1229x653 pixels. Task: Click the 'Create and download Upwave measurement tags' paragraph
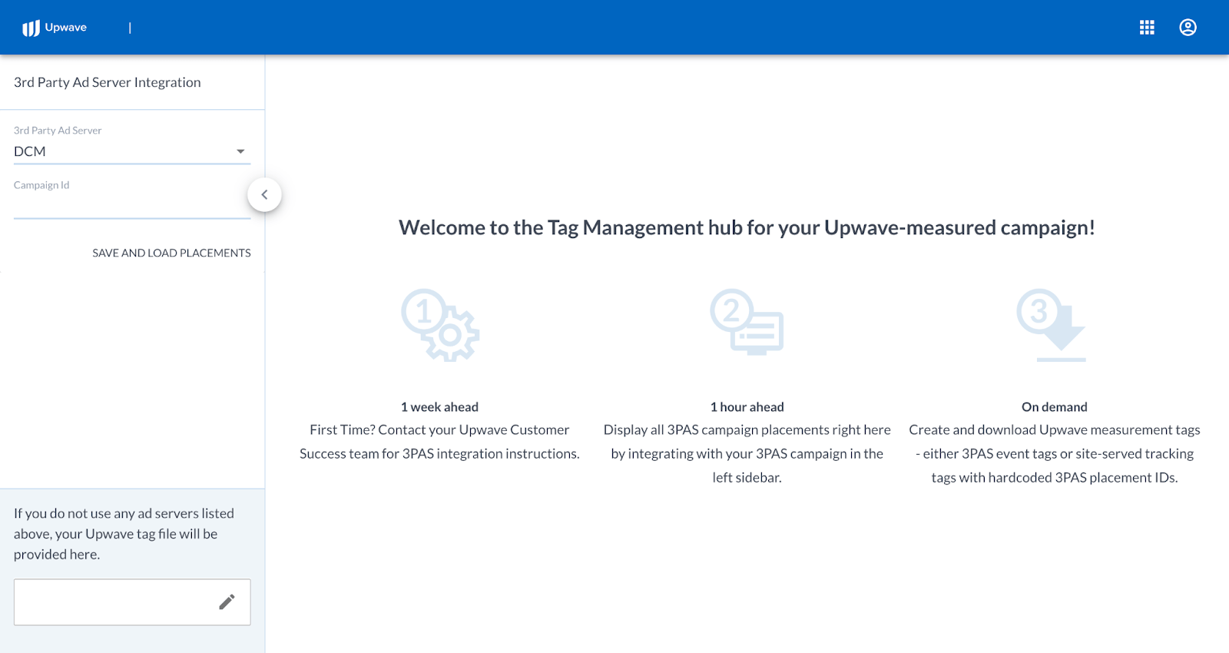click(x=1055, y=453)
